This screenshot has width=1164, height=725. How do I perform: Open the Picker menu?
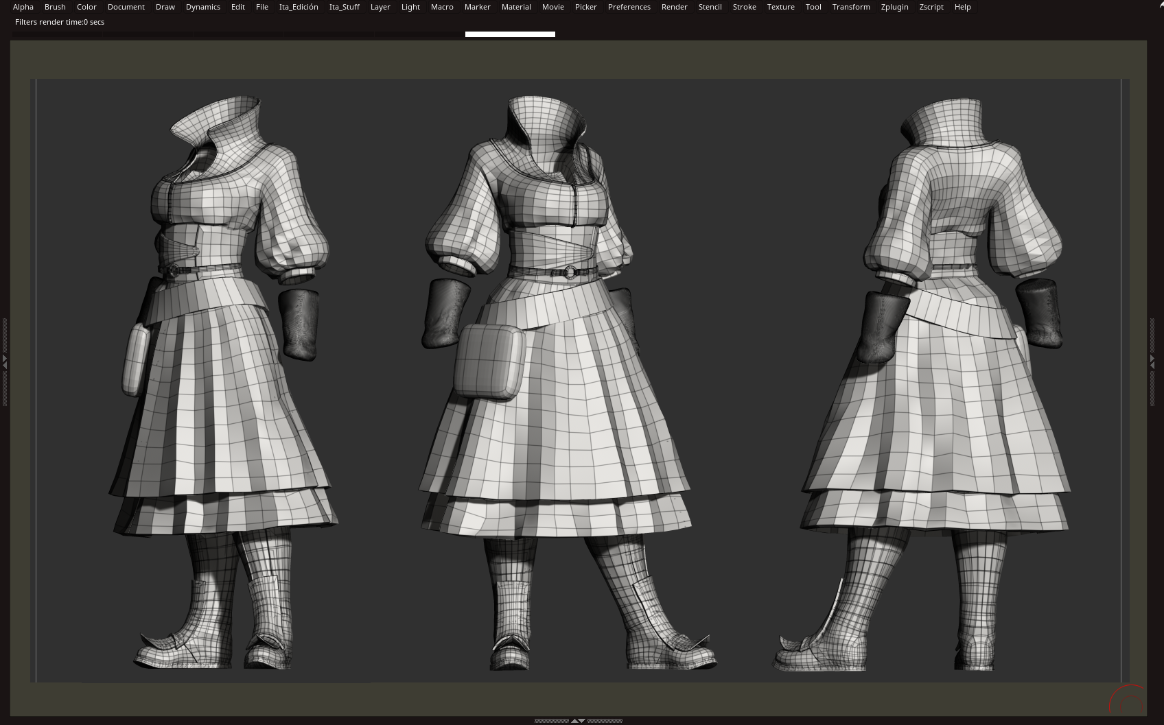click(x=586, y=7)
